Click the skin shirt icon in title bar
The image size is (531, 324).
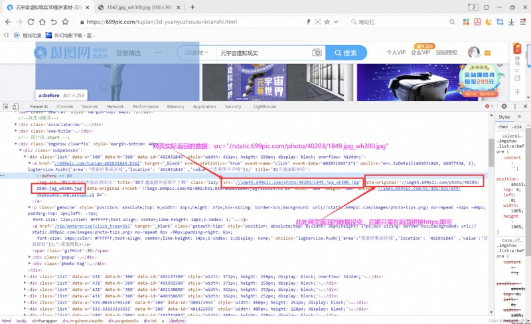(x=487, y=7)
